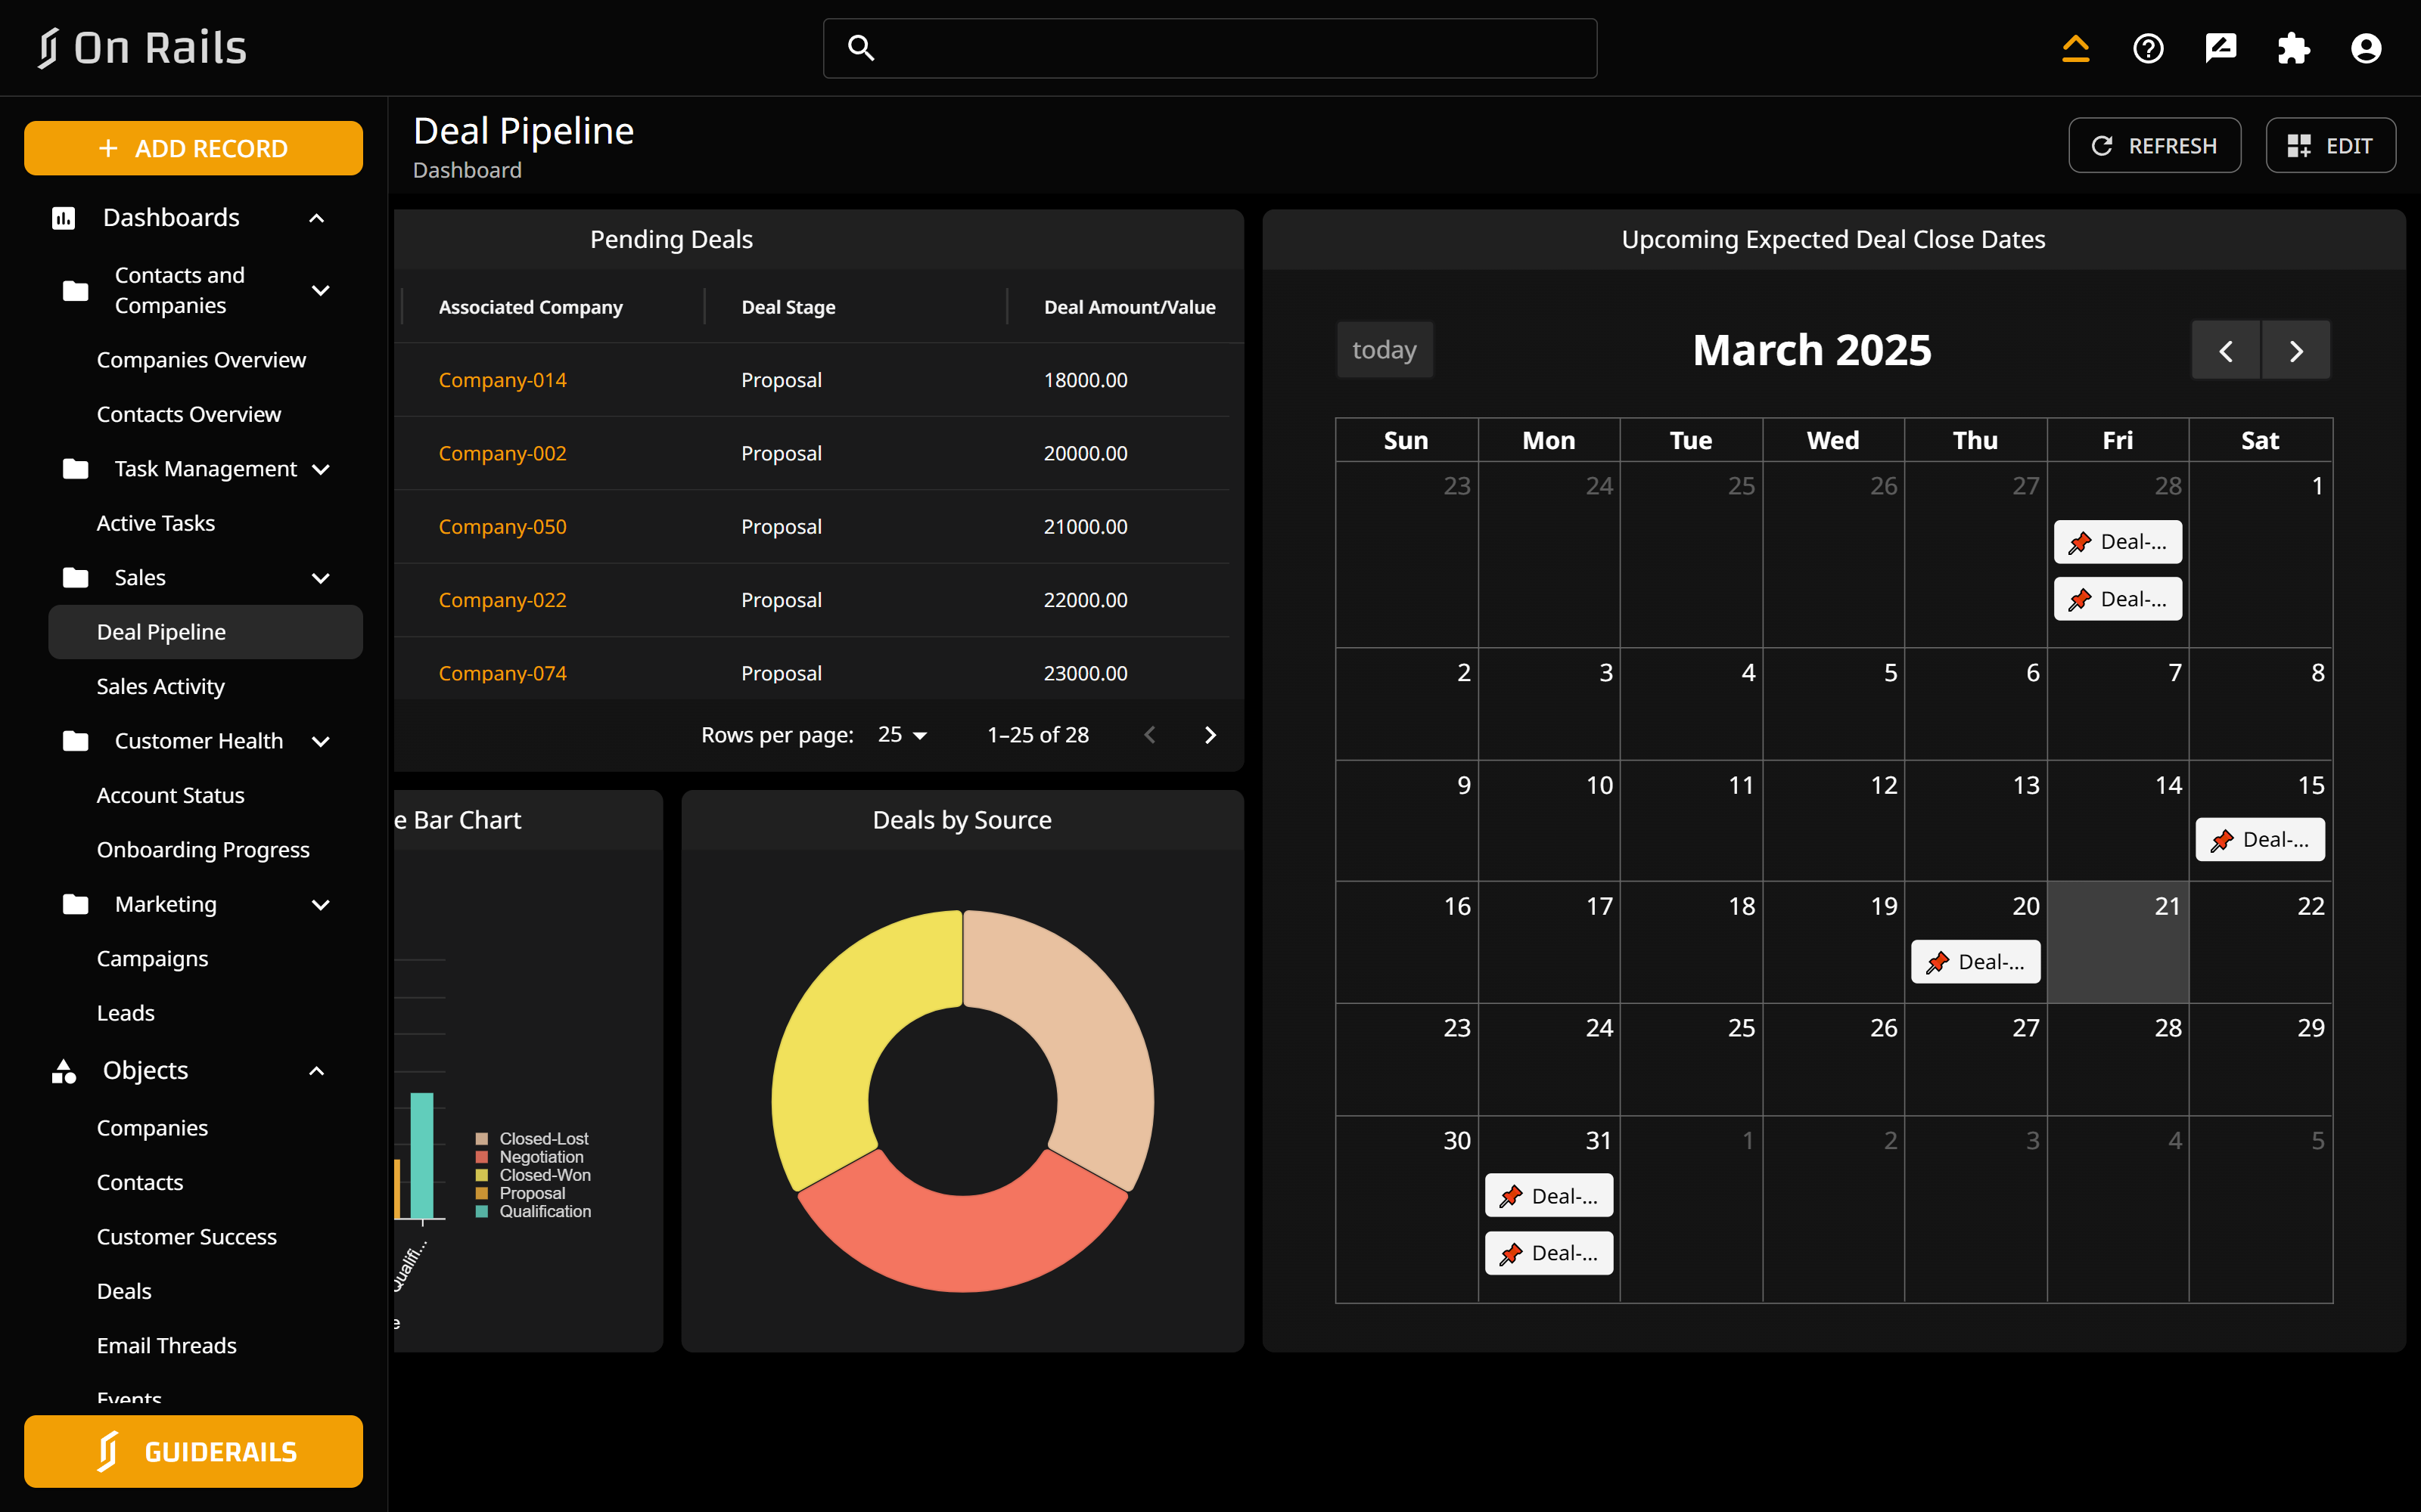Click the feedback message icon
Viewport: 2421px width, 1512px height.
coord(2220,48)
